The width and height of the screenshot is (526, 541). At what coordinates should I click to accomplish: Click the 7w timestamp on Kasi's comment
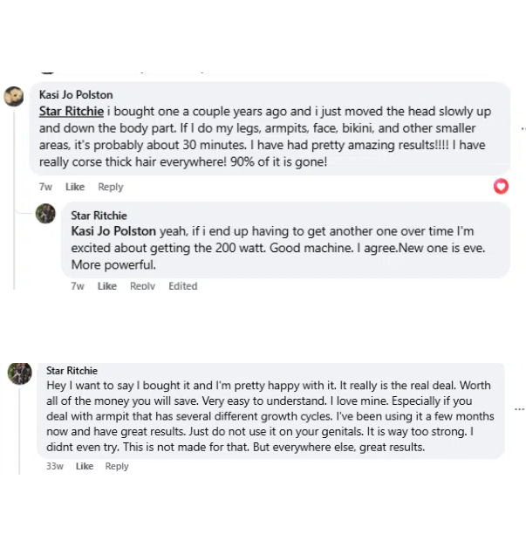tap(45, 187)
